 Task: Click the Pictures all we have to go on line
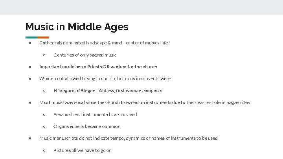83,150
